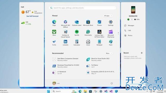Open Notepad from Pinned

pyautogui.click(x=99, y=43)
